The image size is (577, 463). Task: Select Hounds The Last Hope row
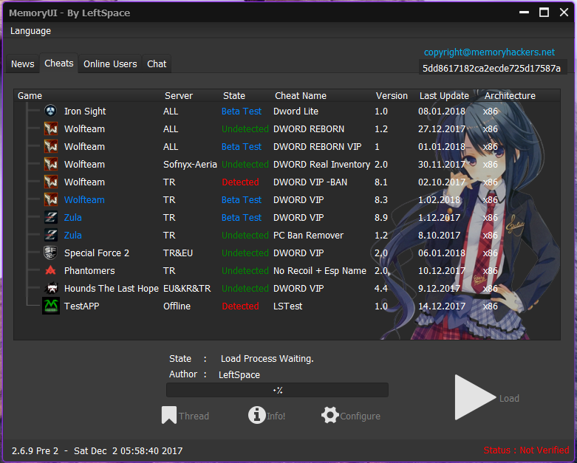[x=287, y=288]
